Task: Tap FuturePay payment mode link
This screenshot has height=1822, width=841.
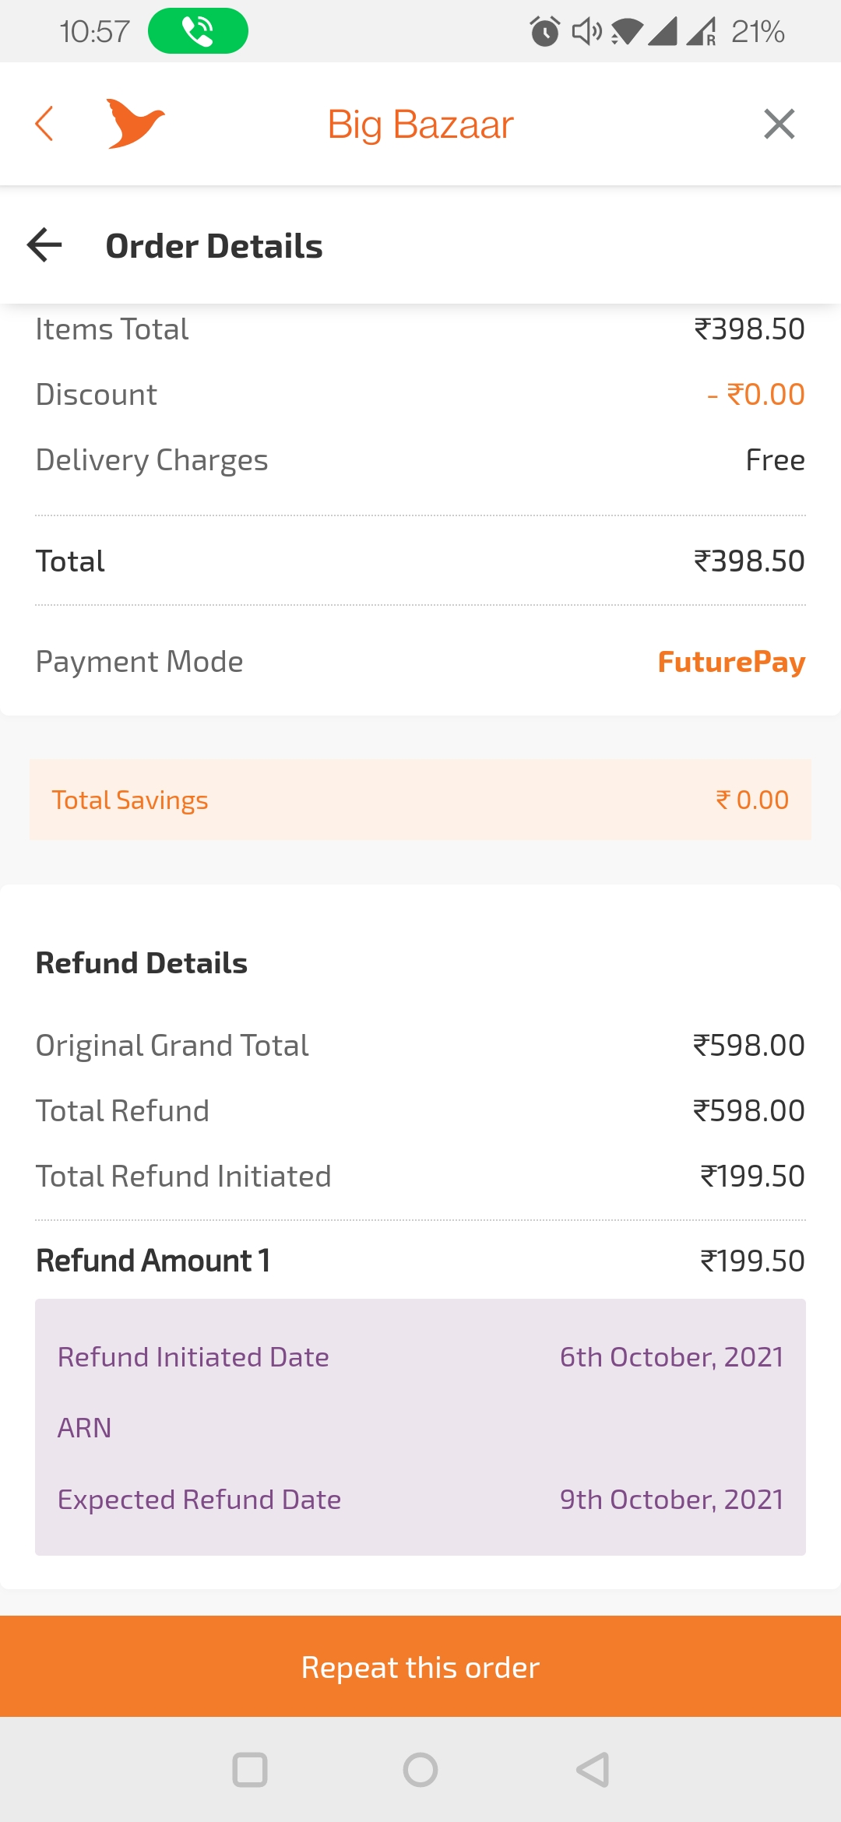Action: coord(730,662)
